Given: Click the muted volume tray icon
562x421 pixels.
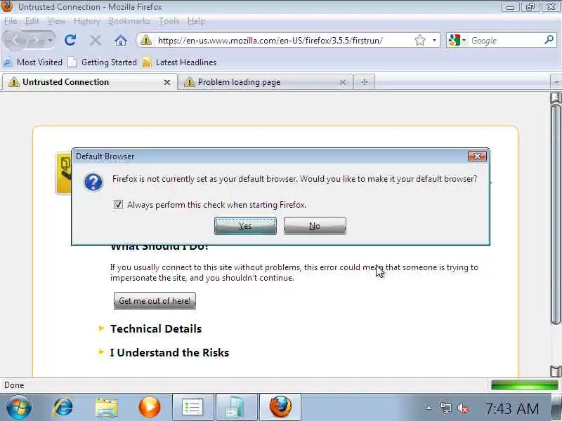Looking at the screenshot, I should point(463,408).
